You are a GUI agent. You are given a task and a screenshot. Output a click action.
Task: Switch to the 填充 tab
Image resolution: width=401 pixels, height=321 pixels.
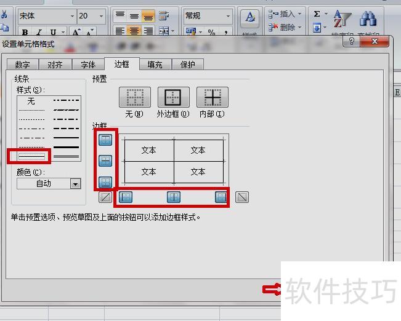[x=155, y=65]
